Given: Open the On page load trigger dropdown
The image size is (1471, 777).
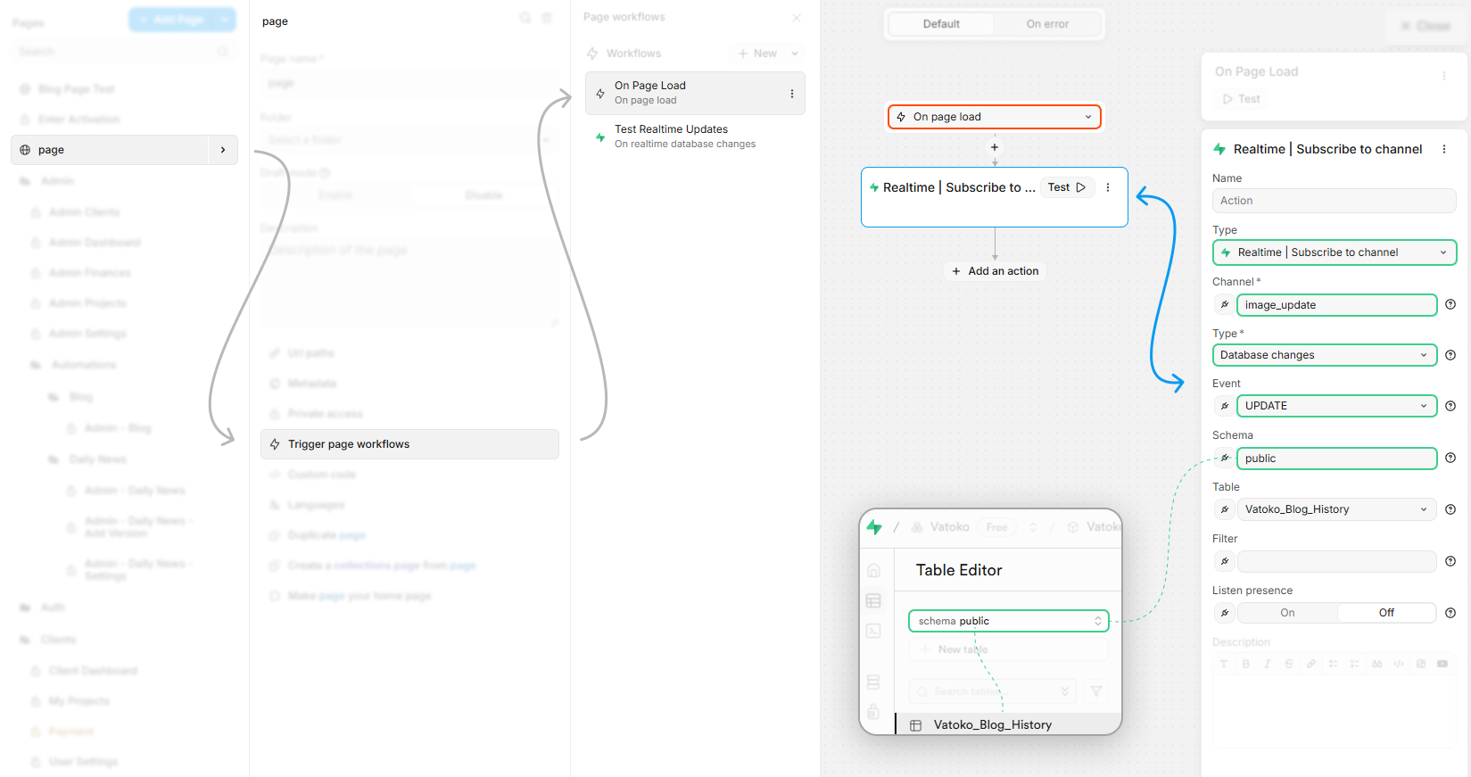Looking at the screenshot, I should click(x=995, y=117).
